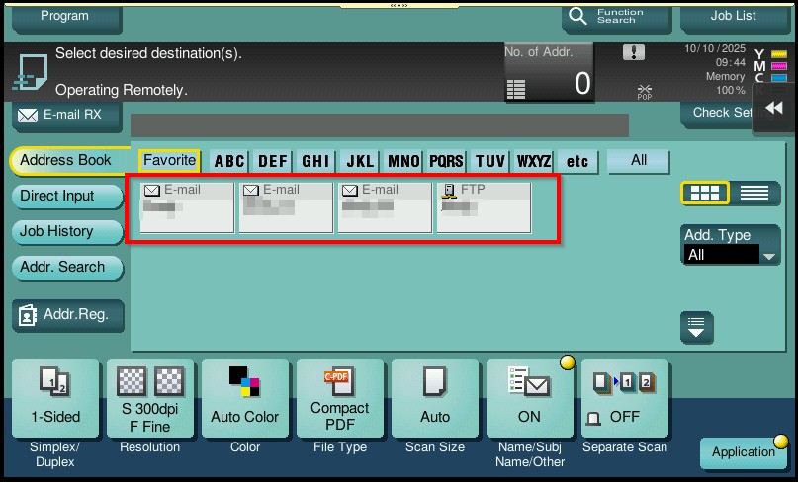Switch to list view layout
Image resolution: width=798 pixels, height=483 pixels.
click(754, 194)
